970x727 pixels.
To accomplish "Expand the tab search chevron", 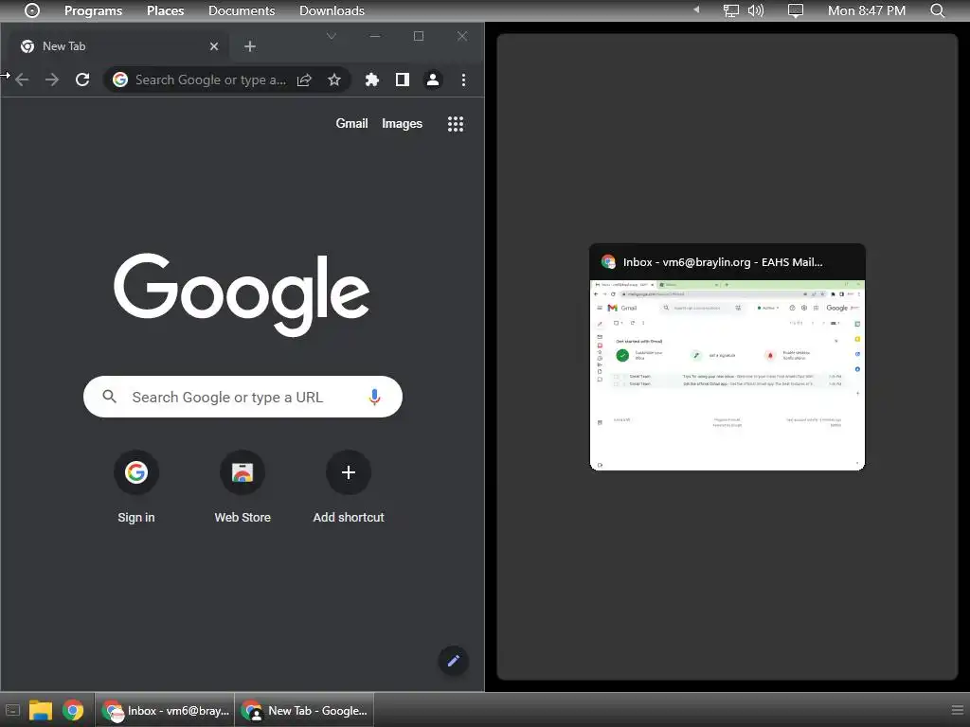I will [x=332, y=36].
